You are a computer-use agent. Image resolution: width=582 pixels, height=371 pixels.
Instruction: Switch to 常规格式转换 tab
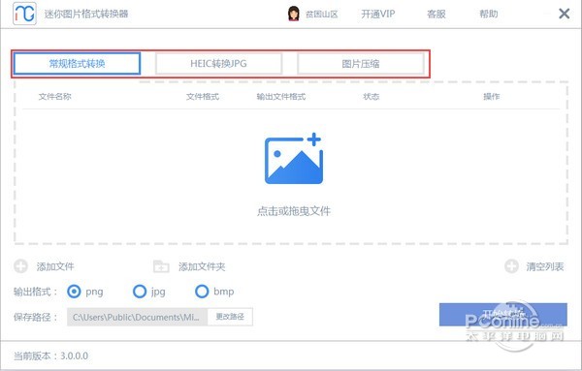[x=77, y=63]
